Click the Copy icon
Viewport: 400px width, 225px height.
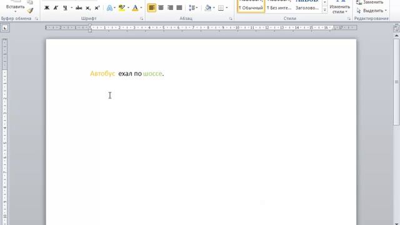point(30,2)
